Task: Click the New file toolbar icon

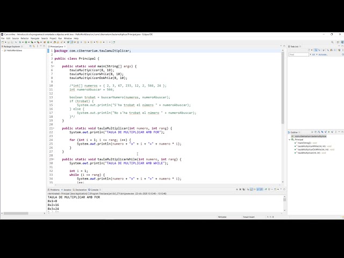Action: tap(3, 42)
